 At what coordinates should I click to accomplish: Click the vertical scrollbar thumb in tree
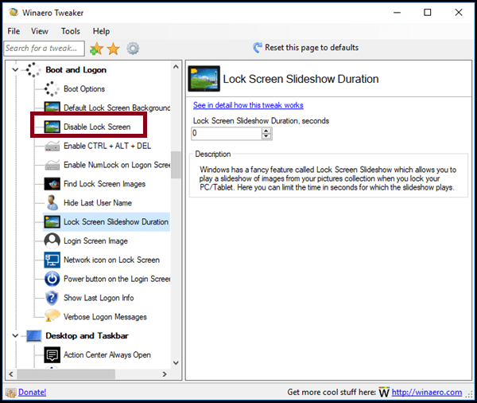pyautogui.click(x=176, y=165)
